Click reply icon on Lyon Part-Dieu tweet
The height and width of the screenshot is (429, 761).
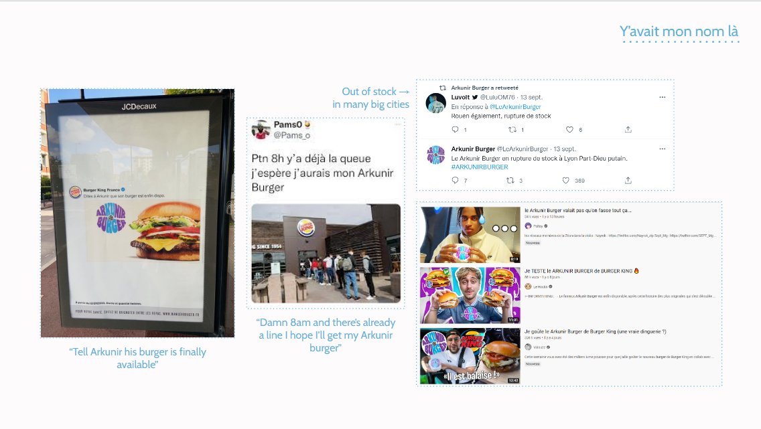(x=455, y=180)
